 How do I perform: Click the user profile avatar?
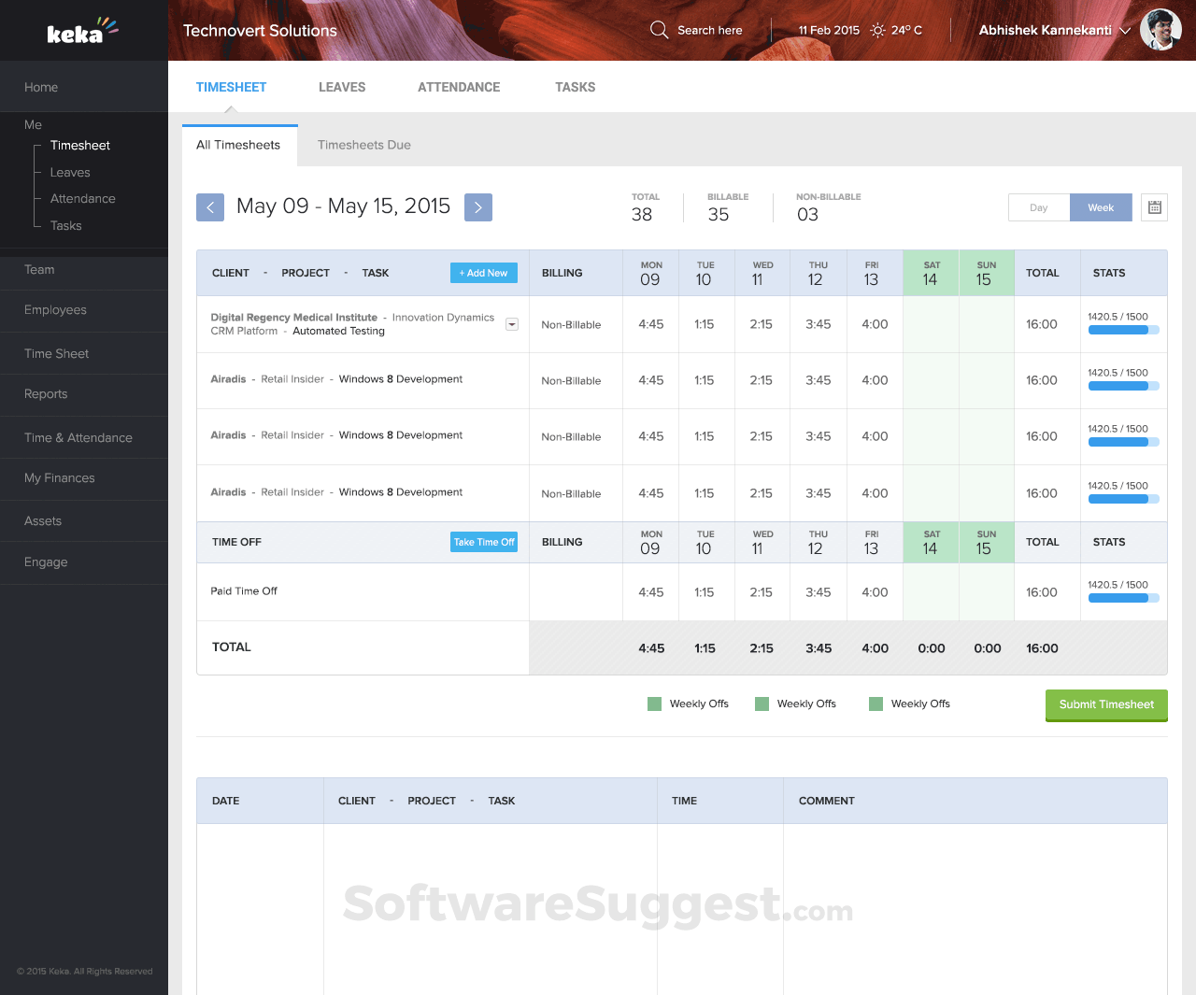coord(1160,30)
